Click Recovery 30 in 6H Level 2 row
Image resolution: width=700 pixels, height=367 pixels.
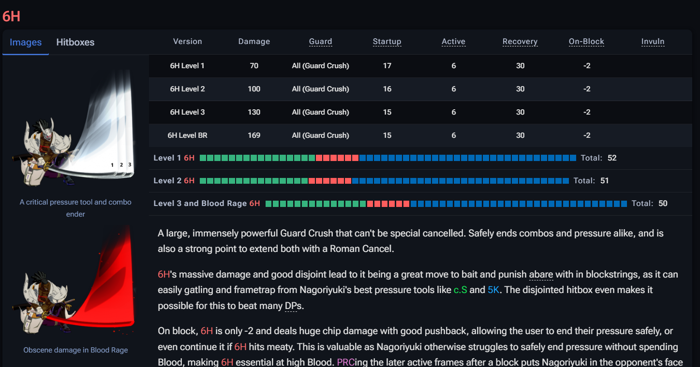[520, 89]
